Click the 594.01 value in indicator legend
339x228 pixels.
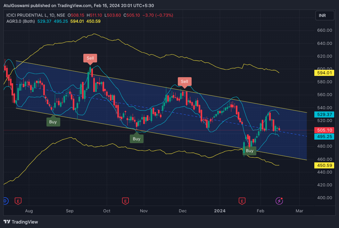pyautogui.click(x=77, y=21)
